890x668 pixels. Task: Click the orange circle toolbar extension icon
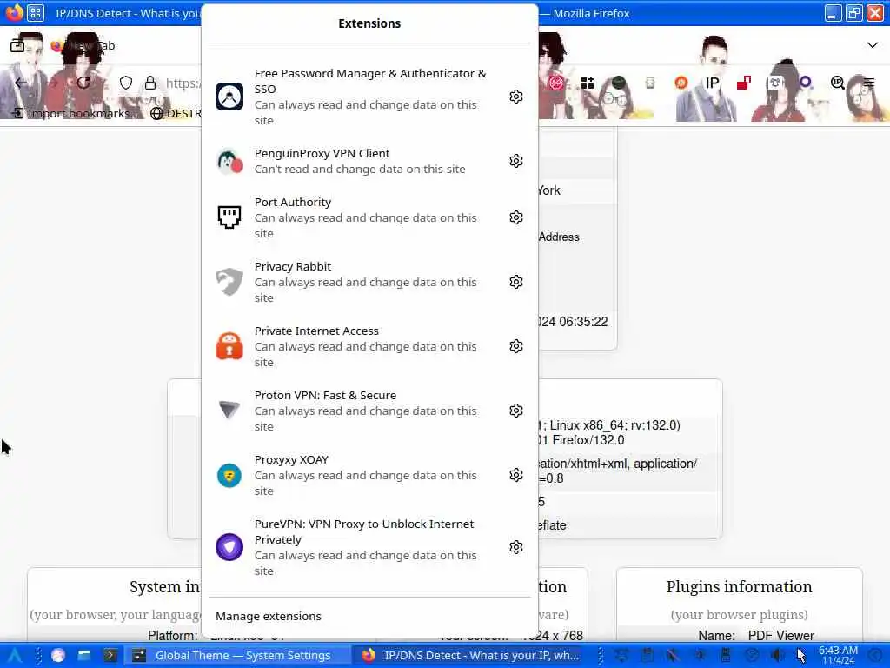(x=681, y=83)
